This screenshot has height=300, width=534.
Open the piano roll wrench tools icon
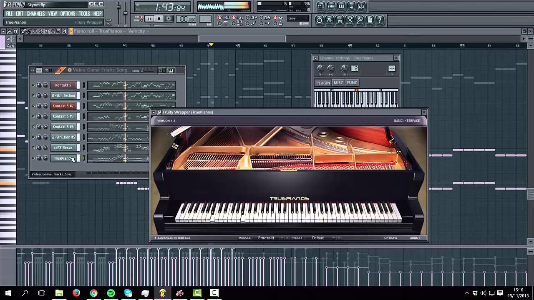[9, 31]
